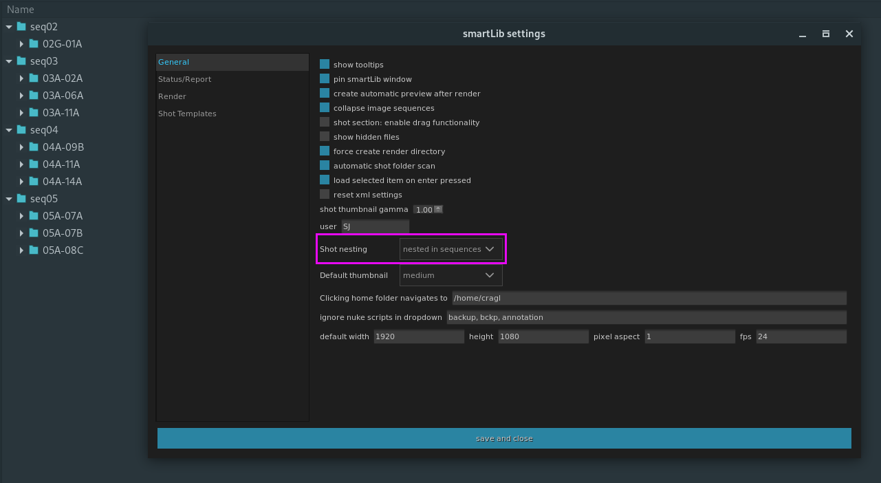Expand the 02G-01A shot folder

(x=21, y=44)
